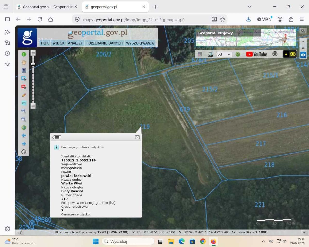Open the WIDOK menu
The width and height of the screenshot is (309, 247).
(58, 43)
